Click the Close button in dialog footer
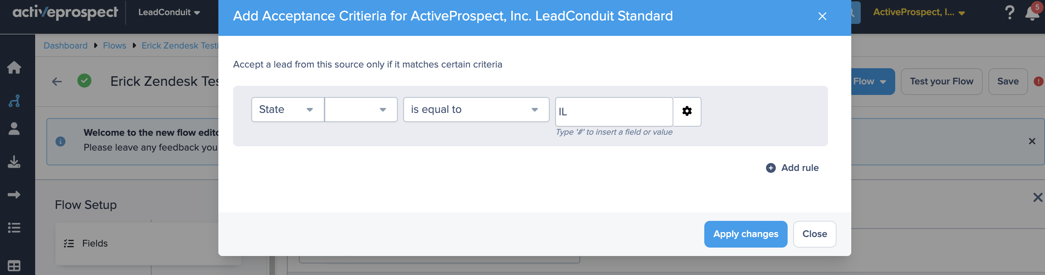 (814, 234)
